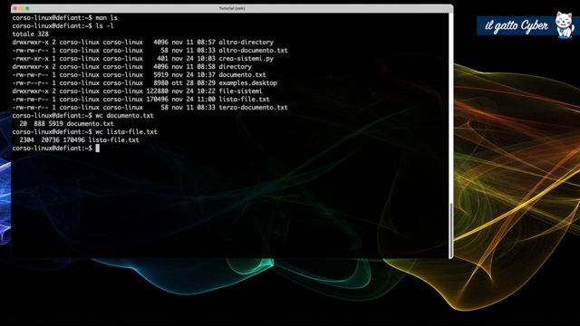Click the 'ls -l' command text
The width and height of the screenshot is (580, 326).
point(105,26)
